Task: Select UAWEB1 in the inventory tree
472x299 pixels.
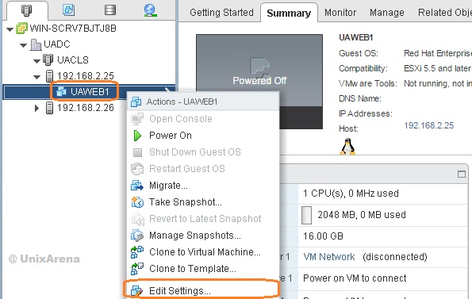Action: click(90, 92)
